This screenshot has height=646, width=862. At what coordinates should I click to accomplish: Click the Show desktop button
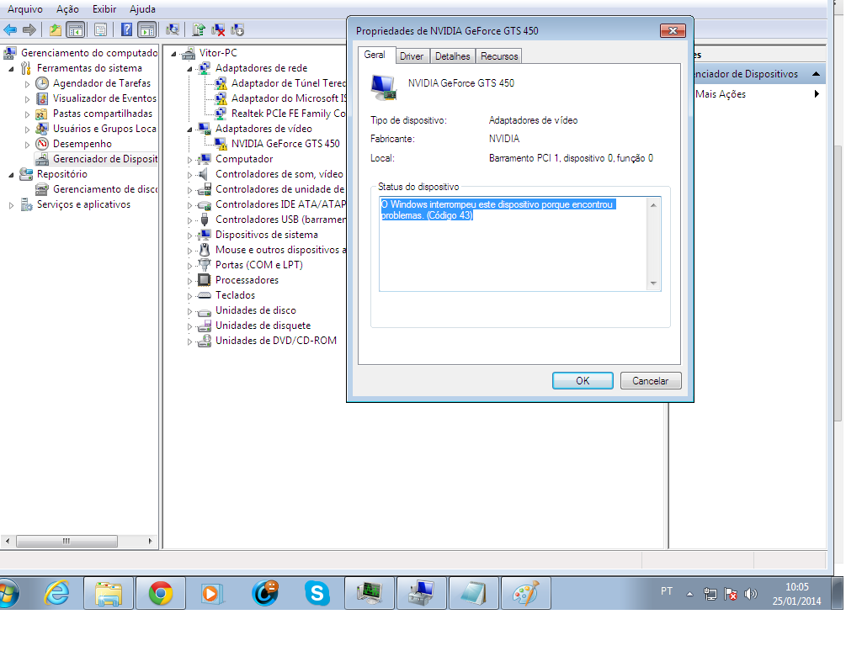pos(838,593)
